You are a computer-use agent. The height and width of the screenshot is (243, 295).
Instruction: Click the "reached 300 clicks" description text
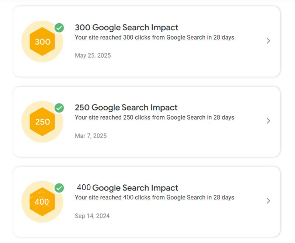click(x=154, y=37)
